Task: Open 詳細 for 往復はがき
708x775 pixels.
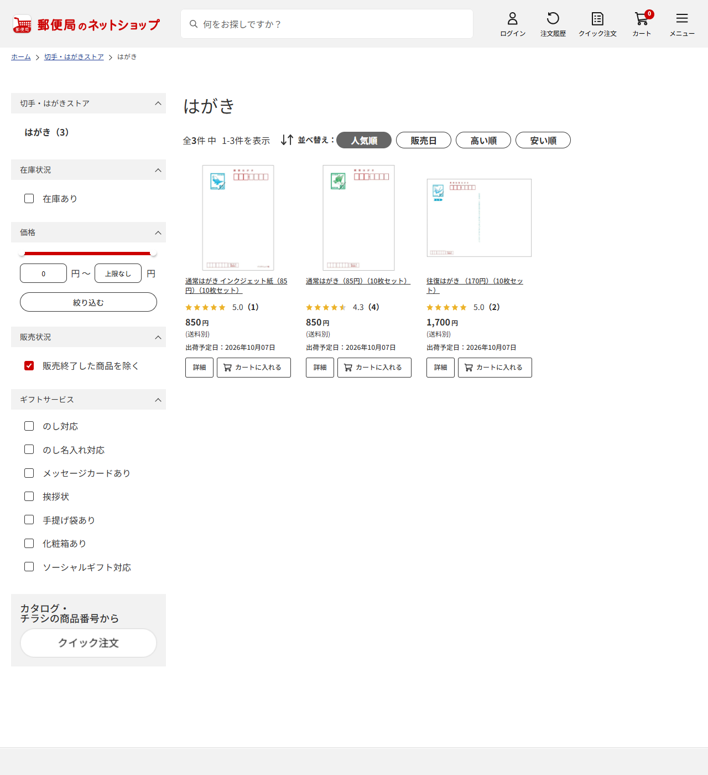Action: point(440,368)
